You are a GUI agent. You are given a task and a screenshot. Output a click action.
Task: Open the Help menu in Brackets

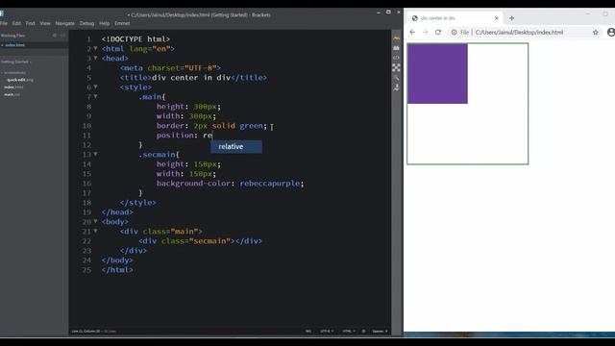105,23
